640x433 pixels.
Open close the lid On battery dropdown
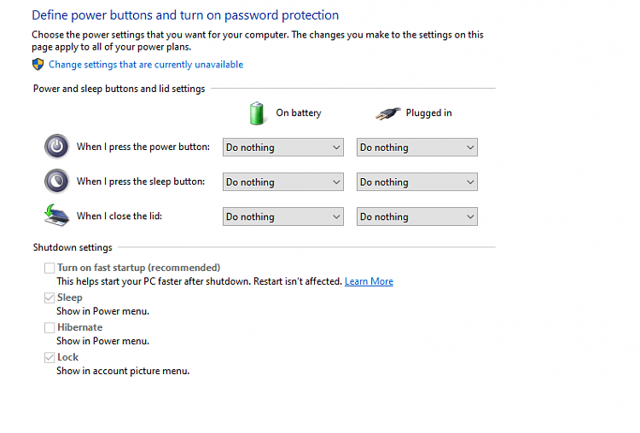[282, 216]
